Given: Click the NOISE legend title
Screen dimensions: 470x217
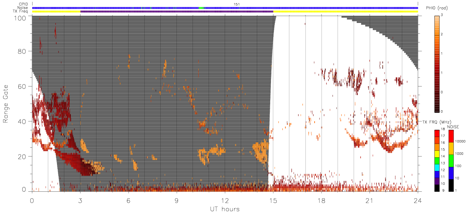Looking at the screenshot, I should [x=454, y=127].
